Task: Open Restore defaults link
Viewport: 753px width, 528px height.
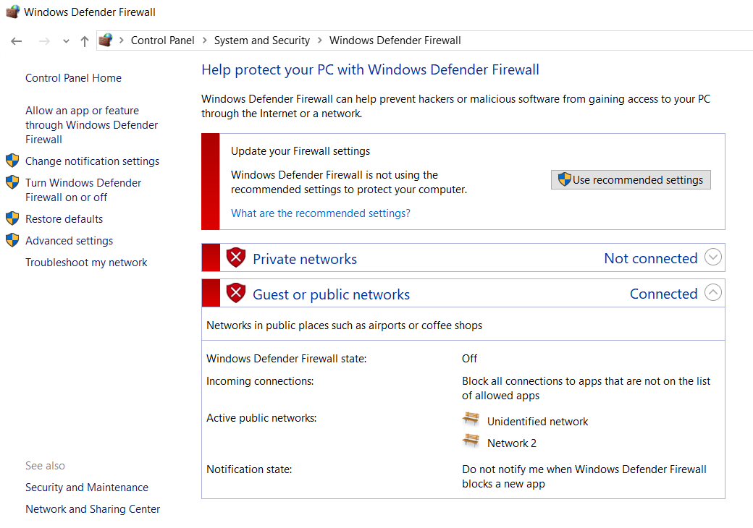Action: click(x=64, y=219)
